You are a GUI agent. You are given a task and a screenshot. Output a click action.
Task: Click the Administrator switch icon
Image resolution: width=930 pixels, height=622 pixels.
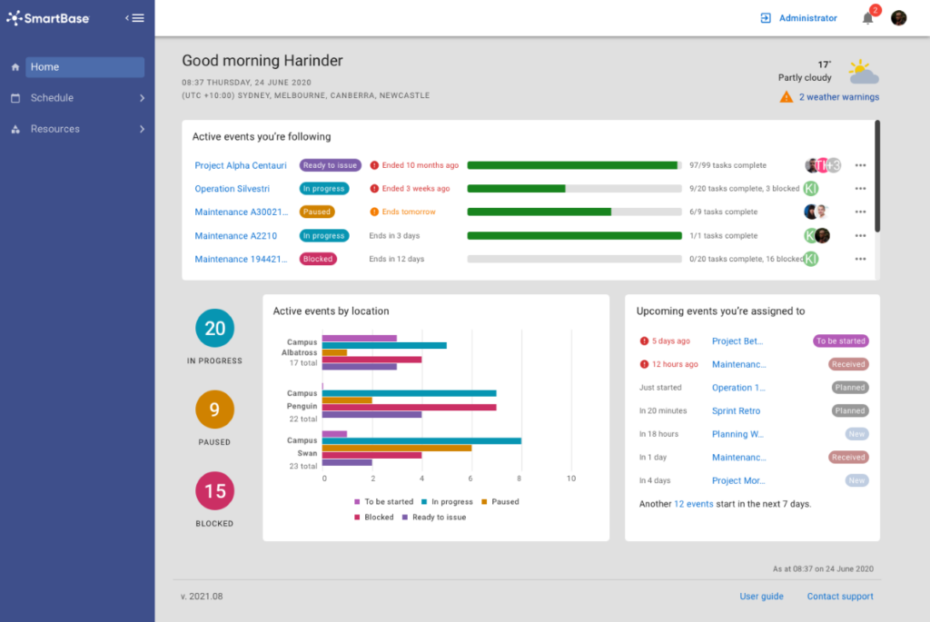coord(766,18)
